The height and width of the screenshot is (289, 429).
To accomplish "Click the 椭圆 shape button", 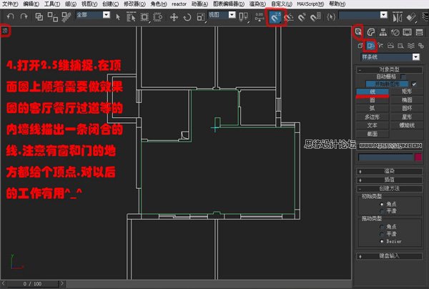I will [407, 100].
